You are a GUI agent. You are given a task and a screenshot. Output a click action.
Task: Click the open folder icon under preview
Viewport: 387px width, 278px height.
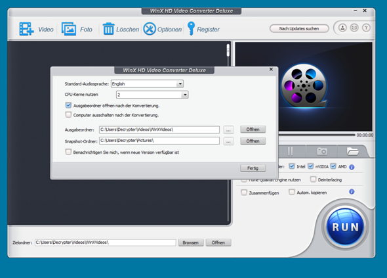[x=352, y=151]
